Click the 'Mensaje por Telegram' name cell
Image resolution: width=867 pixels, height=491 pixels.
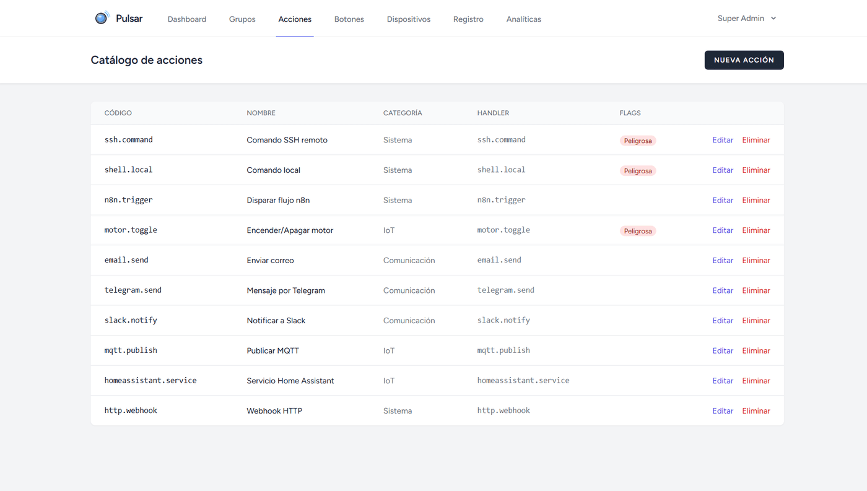(x=285, y=290)
